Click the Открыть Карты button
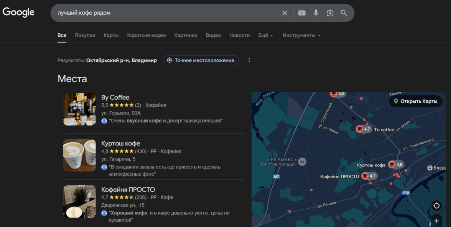Viewport: 451px width, 227px height. tap(415, 101)
